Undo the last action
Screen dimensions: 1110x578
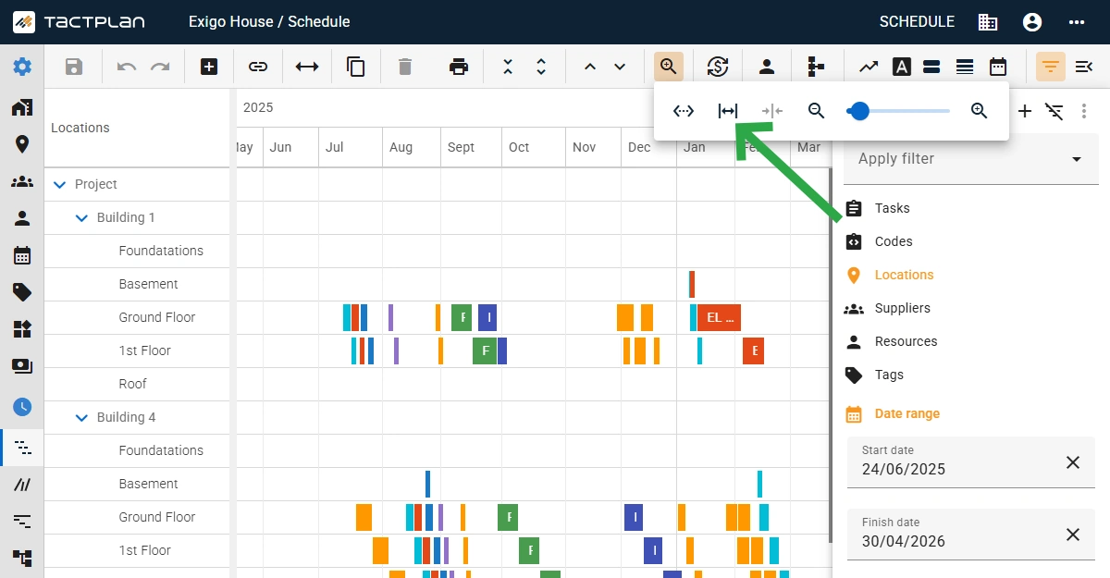point(127,67)
